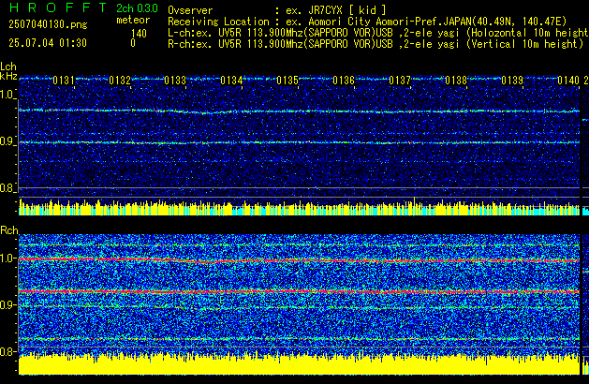Click the R-ch receiver description line
Image resolution: width=589 pixels, height=384 pixels.
pyautogui.click(x=375, y=44)
